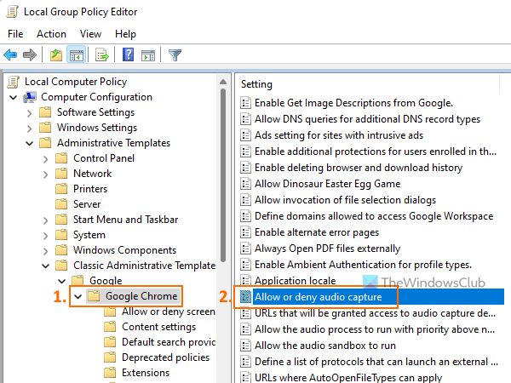Image resolution: width=511 pixels, height=383 pixels.
Task: Toggle Show/Hide Action Pane icon
Action: pyautogui.click(x=148, y=55)
